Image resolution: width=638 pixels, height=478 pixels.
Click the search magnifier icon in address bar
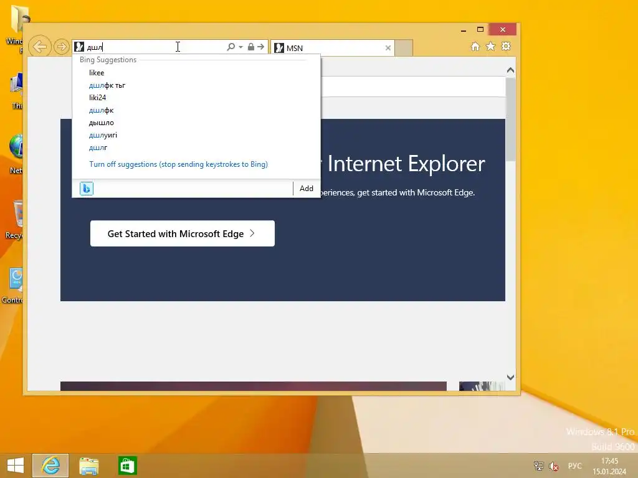(231, 47)
